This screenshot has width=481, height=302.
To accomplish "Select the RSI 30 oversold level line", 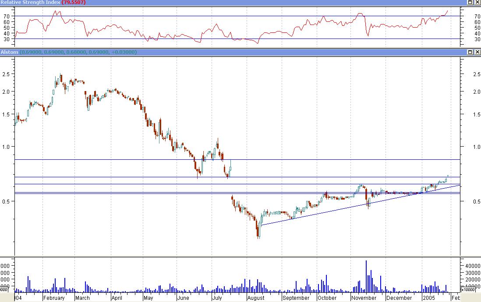I will point(237,39).
